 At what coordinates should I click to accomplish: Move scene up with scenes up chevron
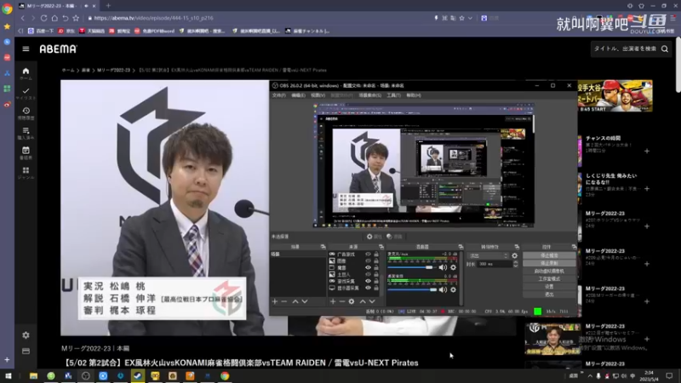pyautogui.click(x=295, y=301)
